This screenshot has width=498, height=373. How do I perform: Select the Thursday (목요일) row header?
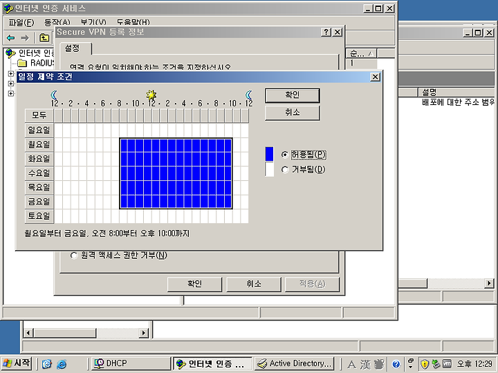coord(39,187)
